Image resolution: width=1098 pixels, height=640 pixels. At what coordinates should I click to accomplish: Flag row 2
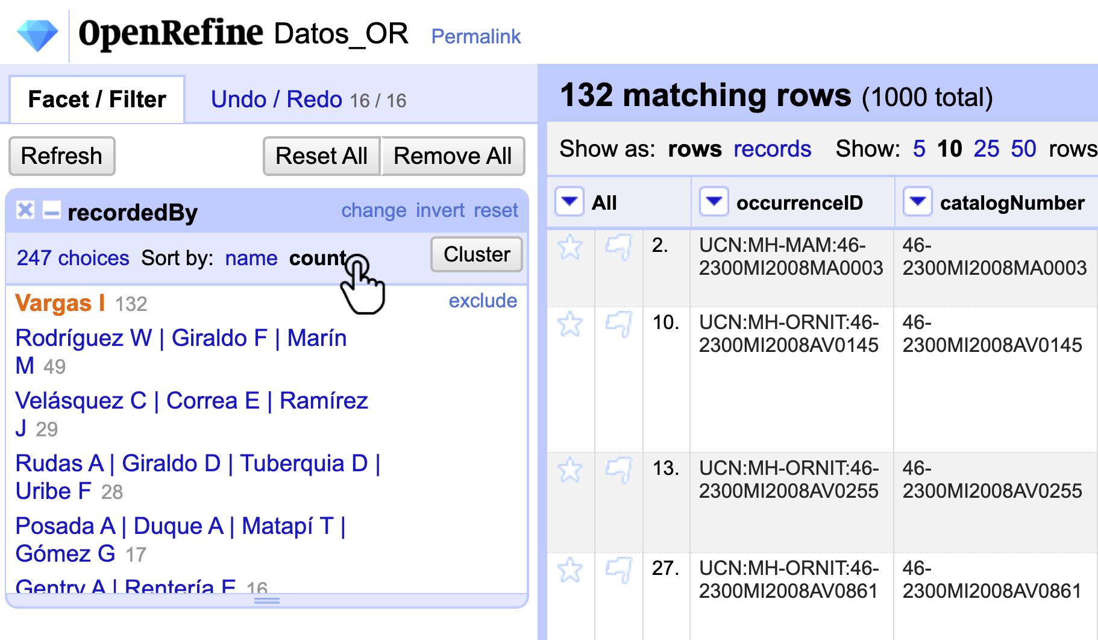tap(618, 247)
